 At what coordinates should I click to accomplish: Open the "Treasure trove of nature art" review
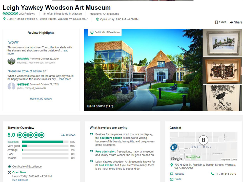pos(27,71)
